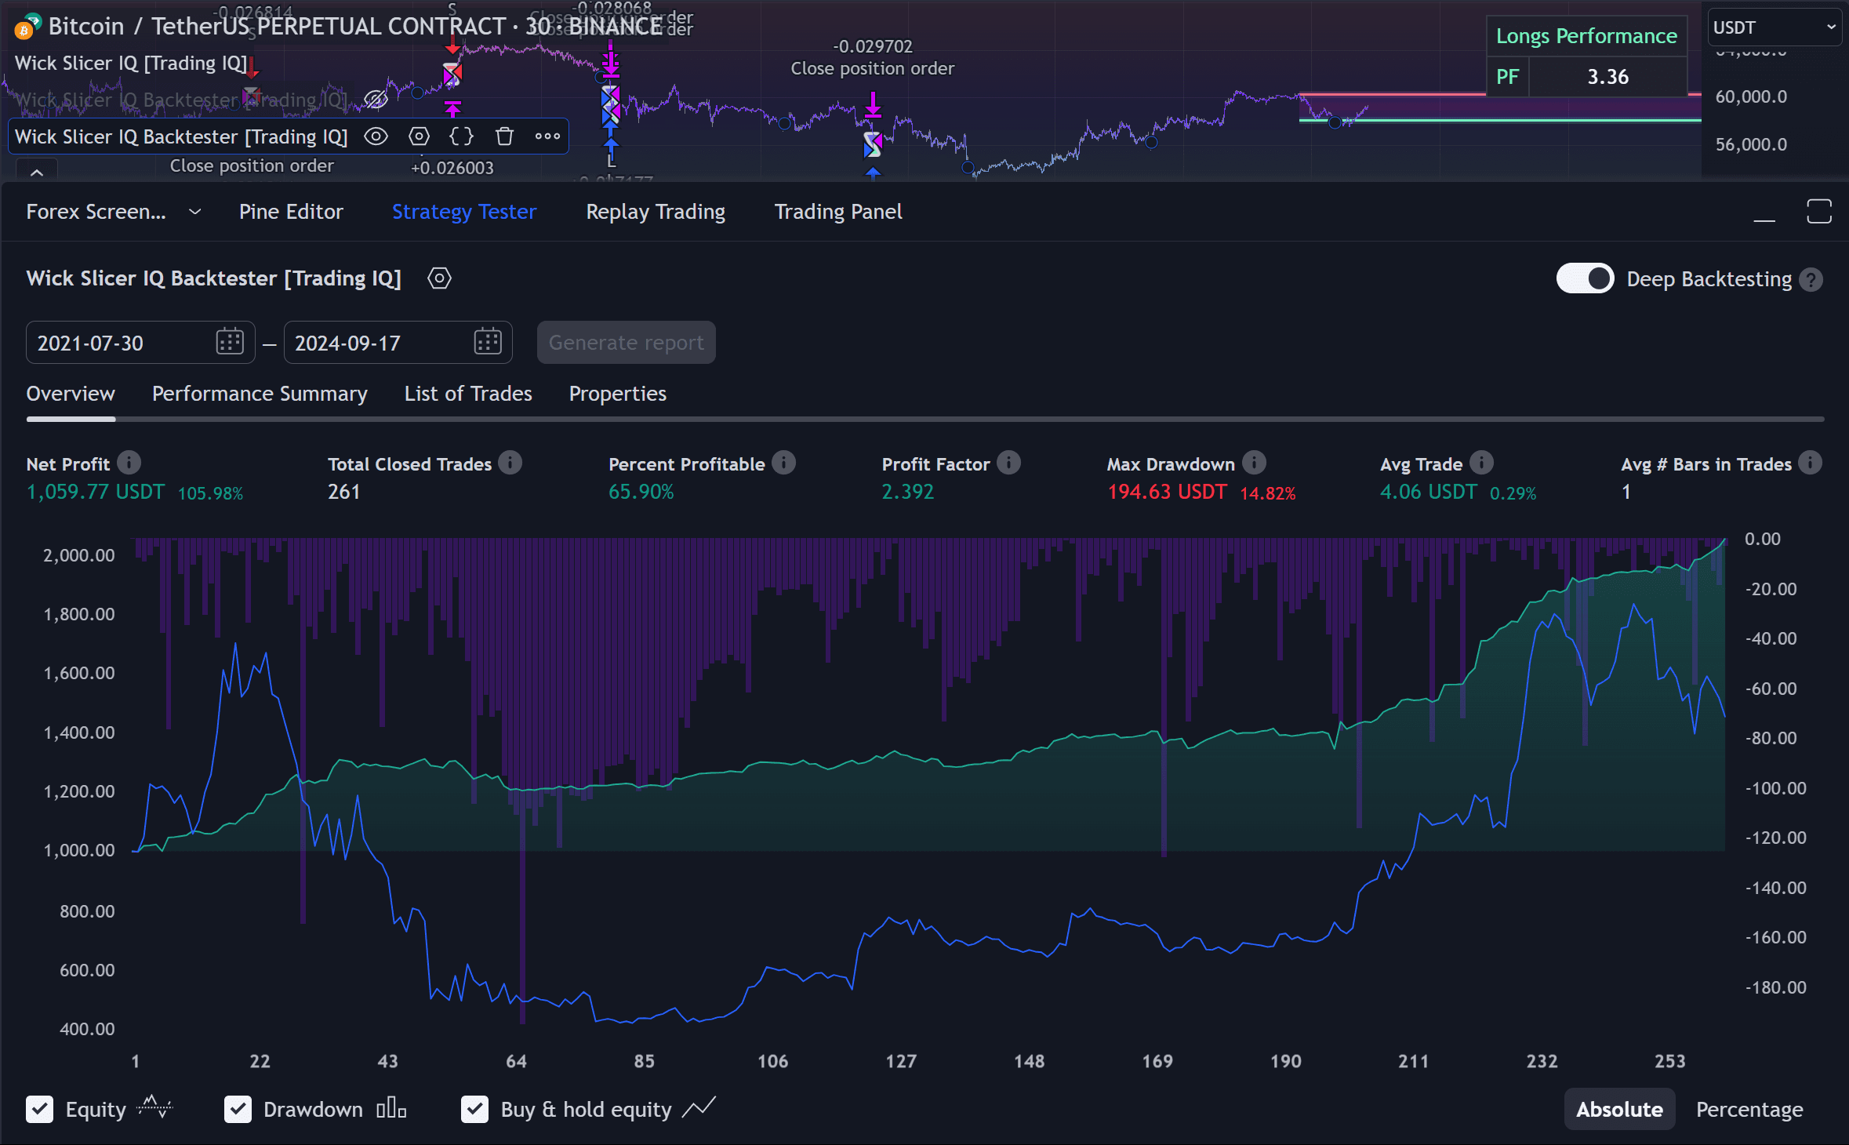Viewport: 1849px width, 1145px height.
Task: Open source code braces icon for Backtester
Action: (x=461, y=136)
